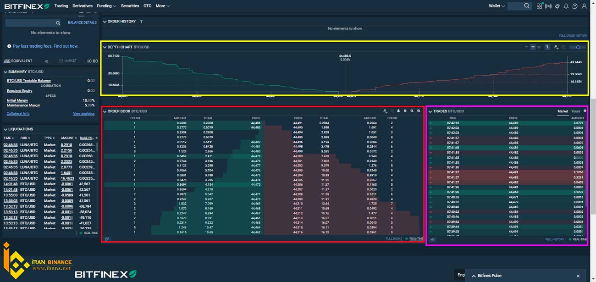
Task: Toggle liquidations REAL-TIME indicator
Action: click(88, 233)
